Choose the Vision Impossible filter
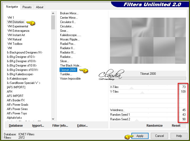This screenshot has height=141, width=190. point(70,79)
